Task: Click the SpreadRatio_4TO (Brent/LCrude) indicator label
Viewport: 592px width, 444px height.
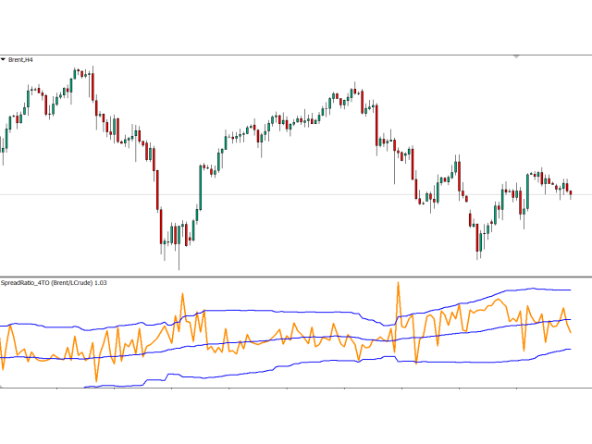Action: [x=54, y=283]
